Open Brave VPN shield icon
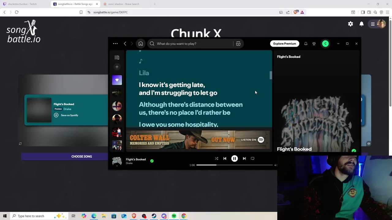The image size is (392, 220). click(x=381, y=12)
